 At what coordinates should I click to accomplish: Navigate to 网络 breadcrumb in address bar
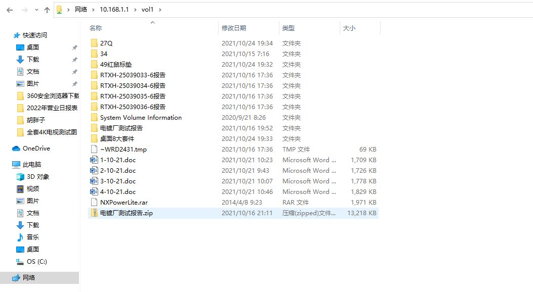click(x=81, y=10)
